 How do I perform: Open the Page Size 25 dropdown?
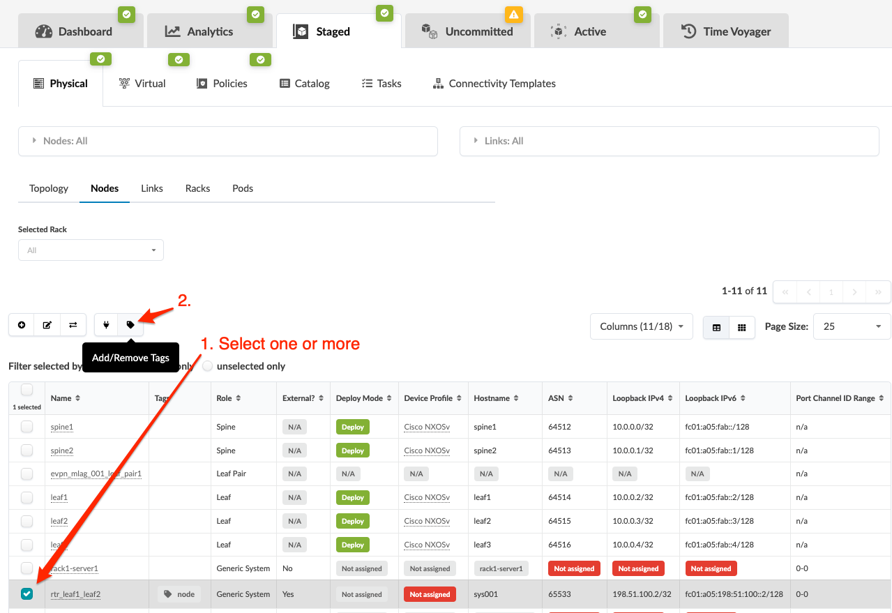(x=852, y=326)
